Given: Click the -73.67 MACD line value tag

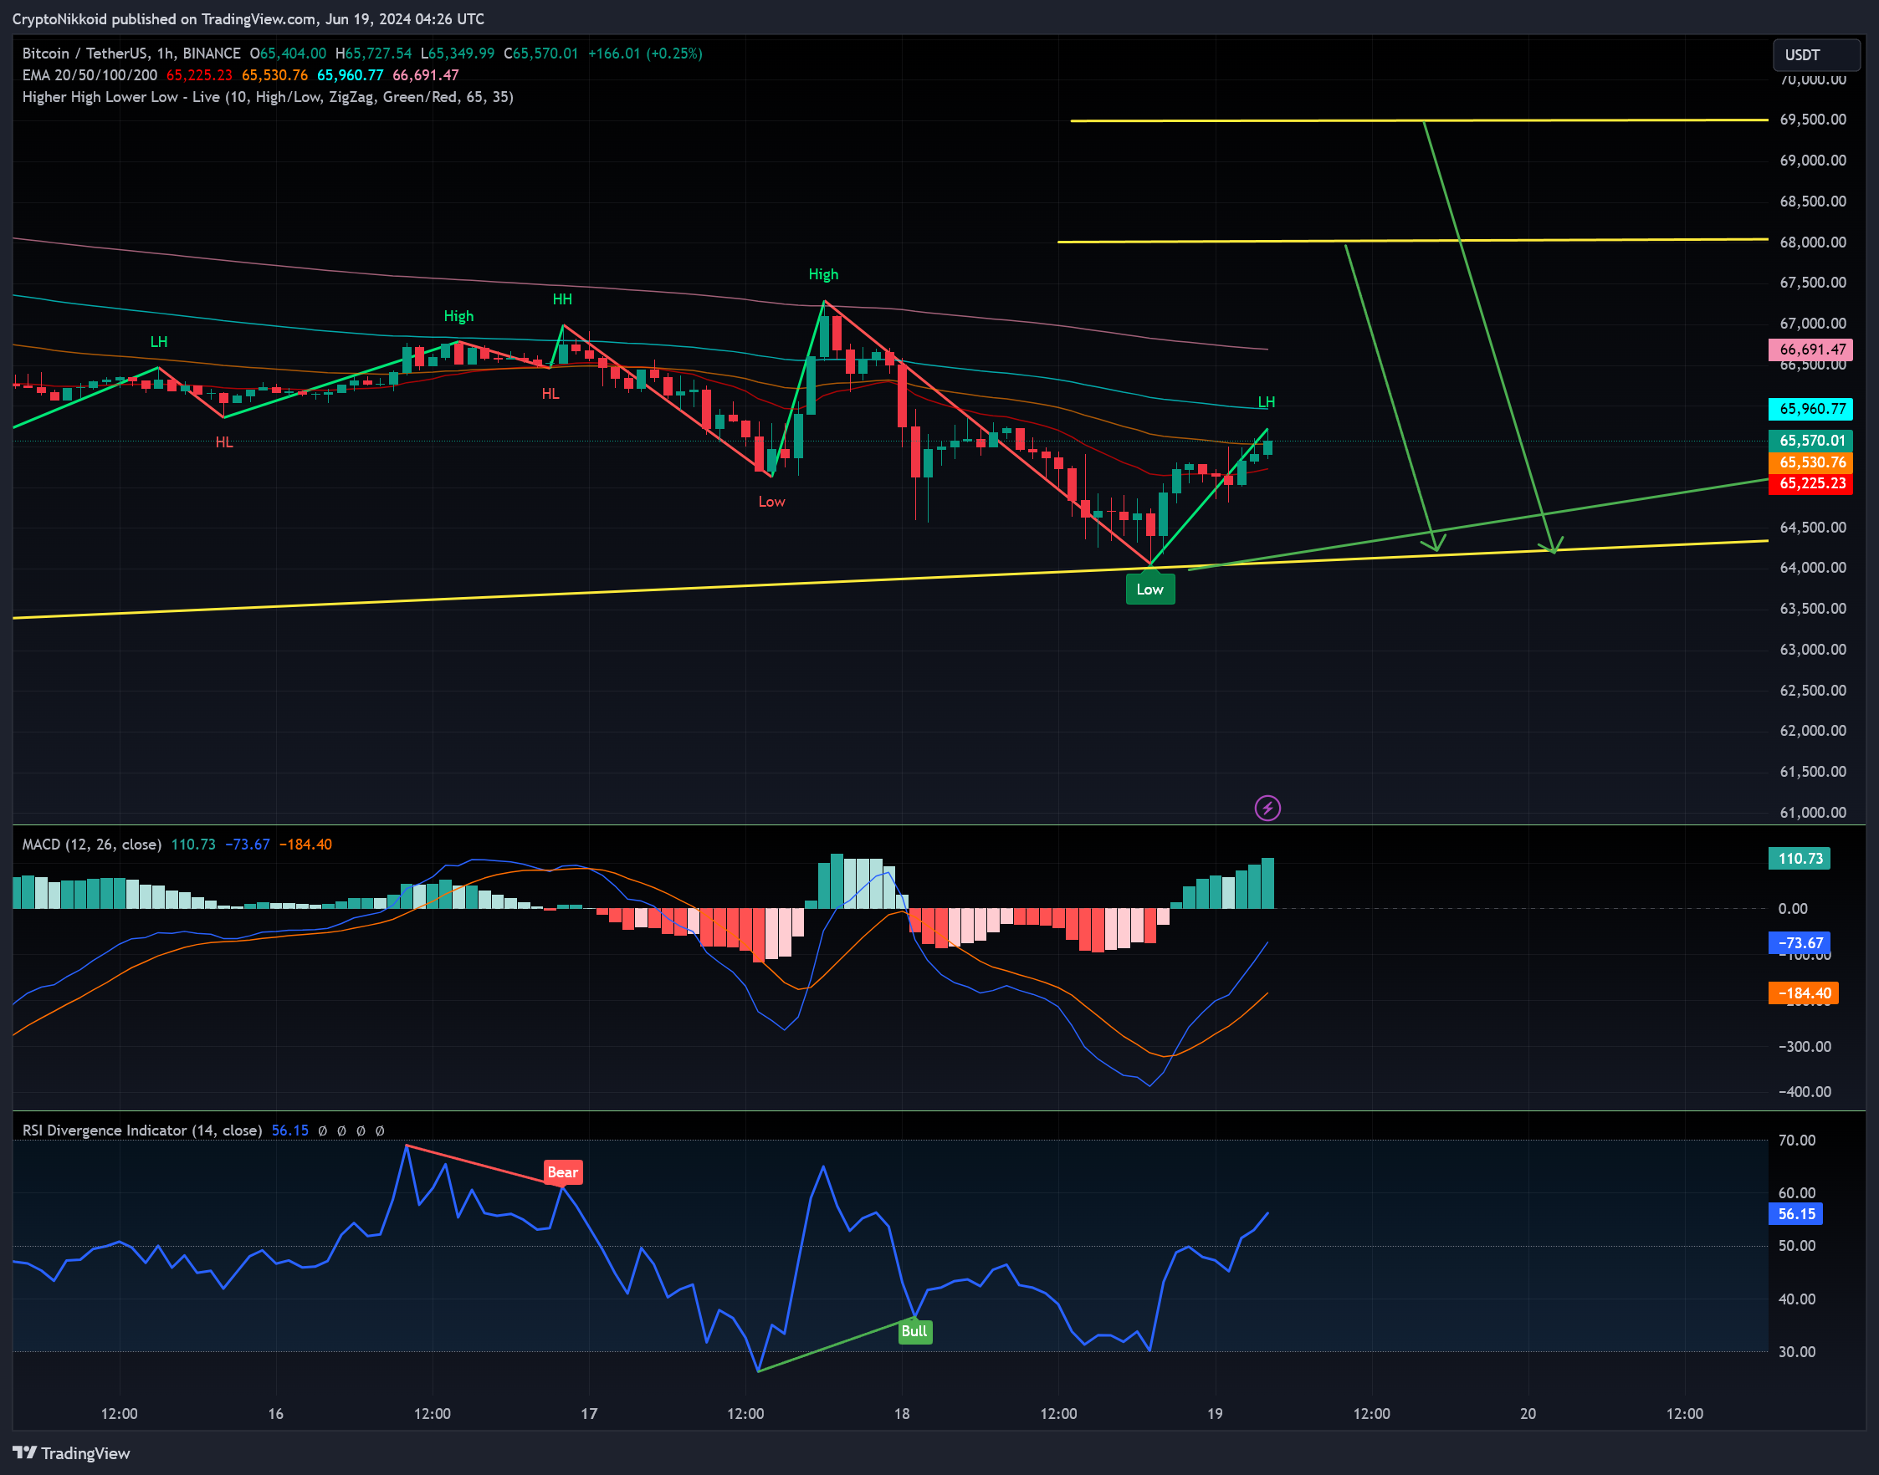Looking at the screenshot, I should tap(1800, 943).
